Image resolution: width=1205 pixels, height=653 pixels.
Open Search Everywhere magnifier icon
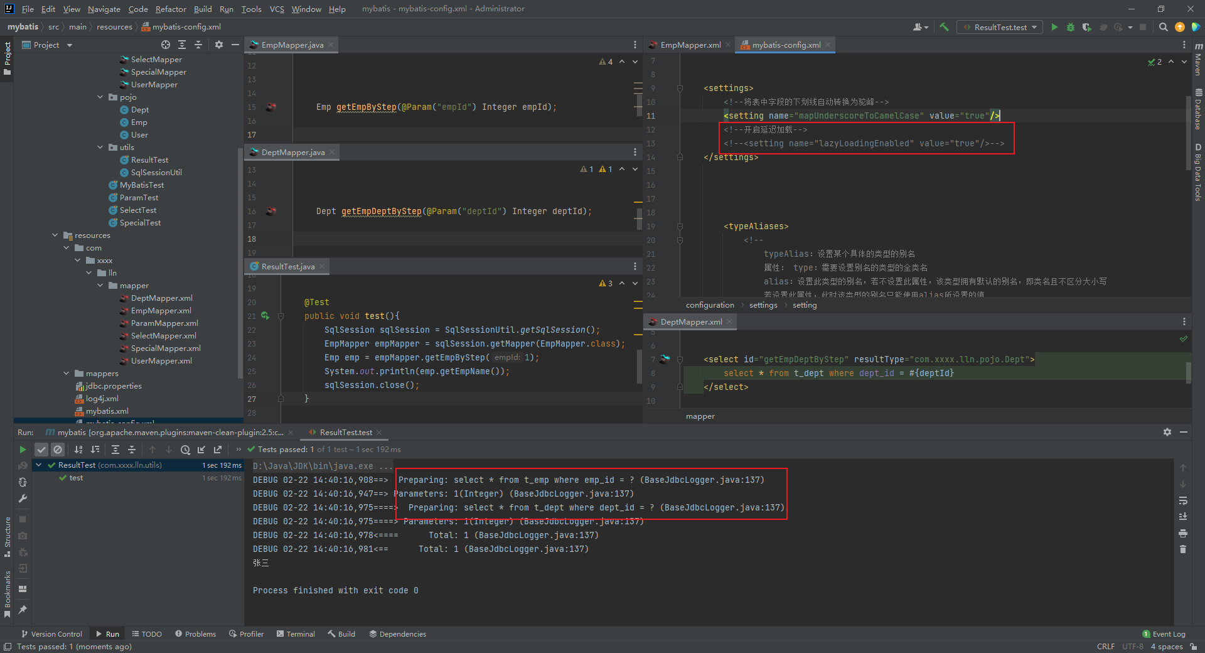tap(1163, 27)
